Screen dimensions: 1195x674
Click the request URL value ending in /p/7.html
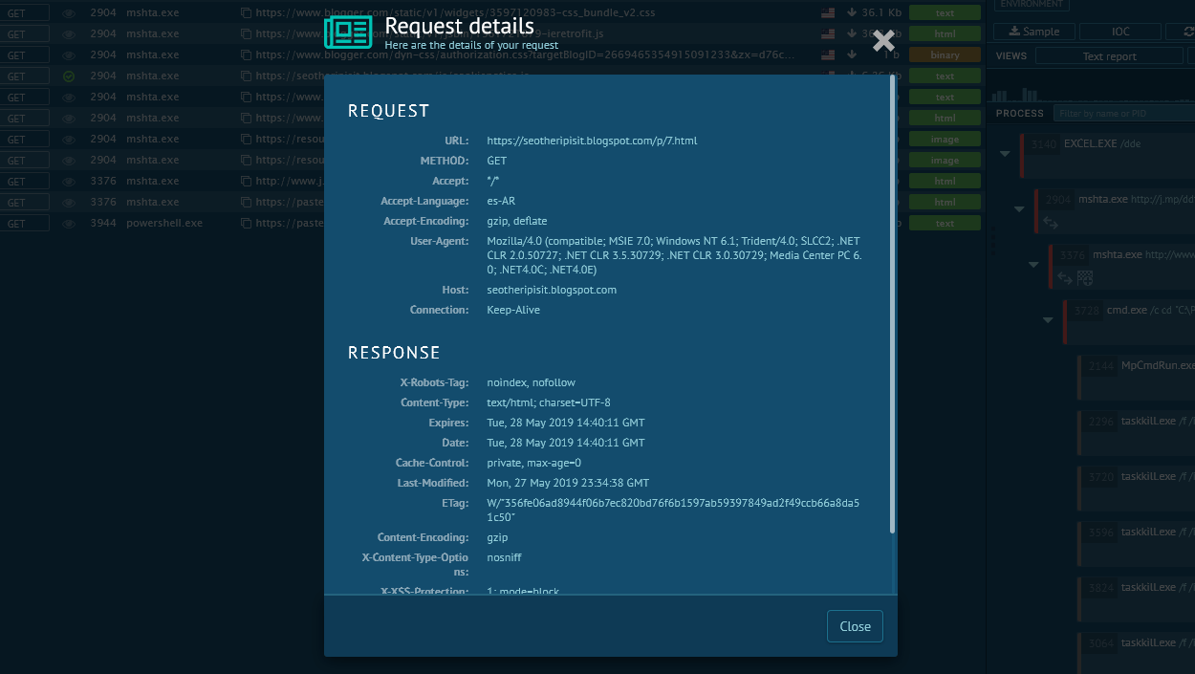point(592,141)
